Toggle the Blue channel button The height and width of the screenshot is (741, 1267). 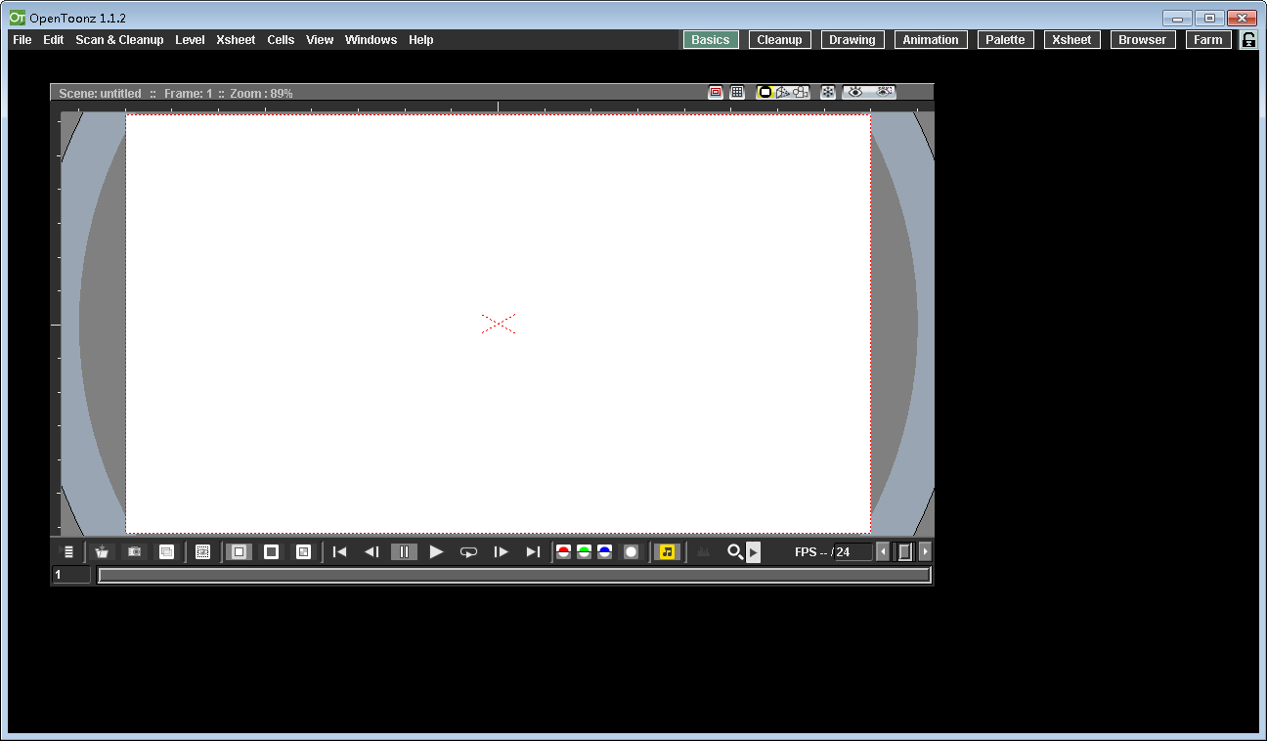point(604,552)
